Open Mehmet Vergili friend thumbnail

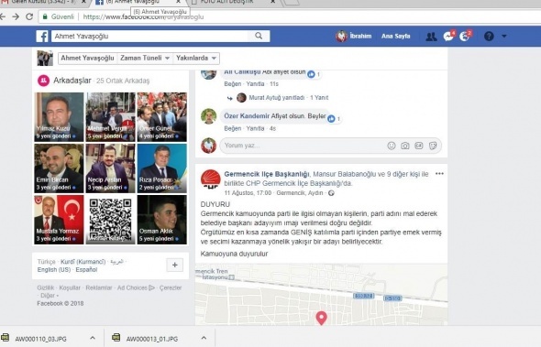[x=110, y=117]
